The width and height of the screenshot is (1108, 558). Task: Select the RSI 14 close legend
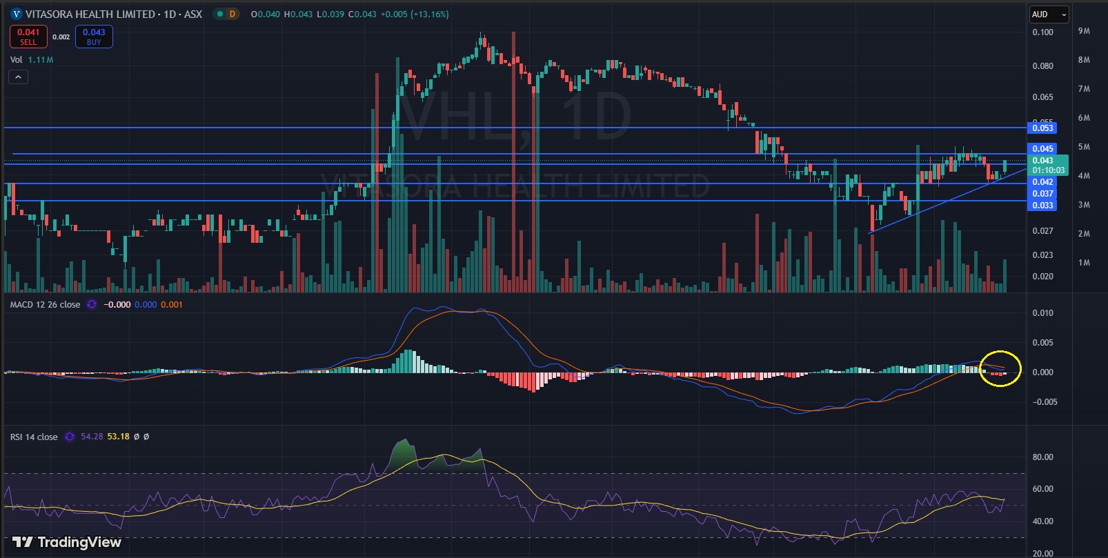click(x=34, y=437)
